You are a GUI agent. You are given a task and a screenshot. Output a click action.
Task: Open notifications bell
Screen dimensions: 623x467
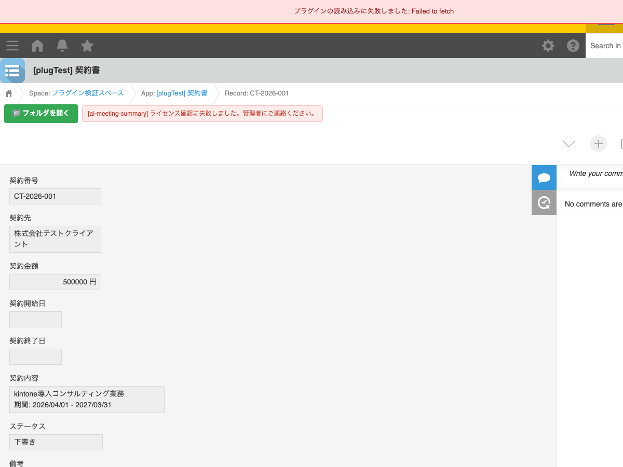pyautogui.click(x=62, y=46)
